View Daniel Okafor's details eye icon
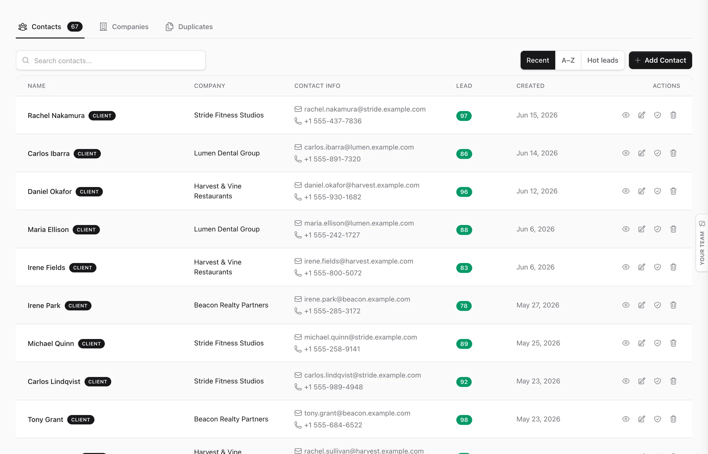Image resolution: width=708 pixels, height=454 pixels. tap(626, 191)
